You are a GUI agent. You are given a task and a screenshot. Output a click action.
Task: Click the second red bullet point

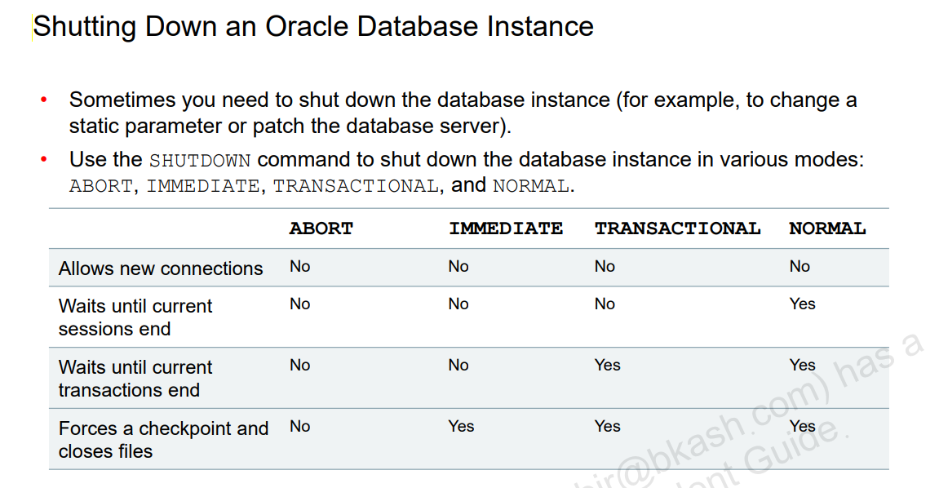click(44, 159)
